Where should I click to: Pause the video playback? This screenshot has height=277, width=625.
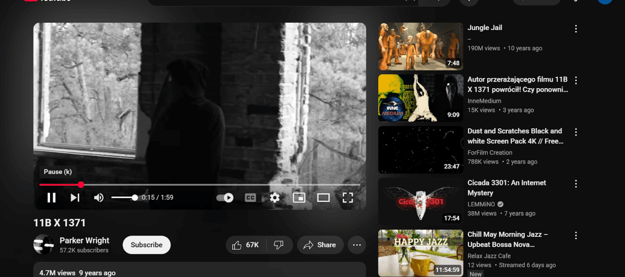point(51,197)
